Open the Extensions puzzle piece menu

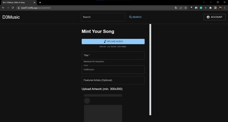coord(210,8)
